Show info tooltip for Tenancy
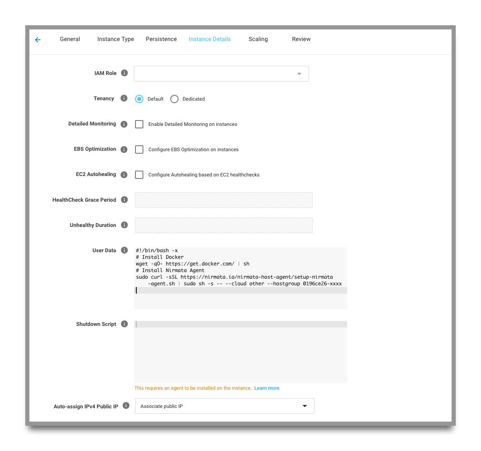The width and height of the screenshot is (481, 451). (x=124, y=98)
